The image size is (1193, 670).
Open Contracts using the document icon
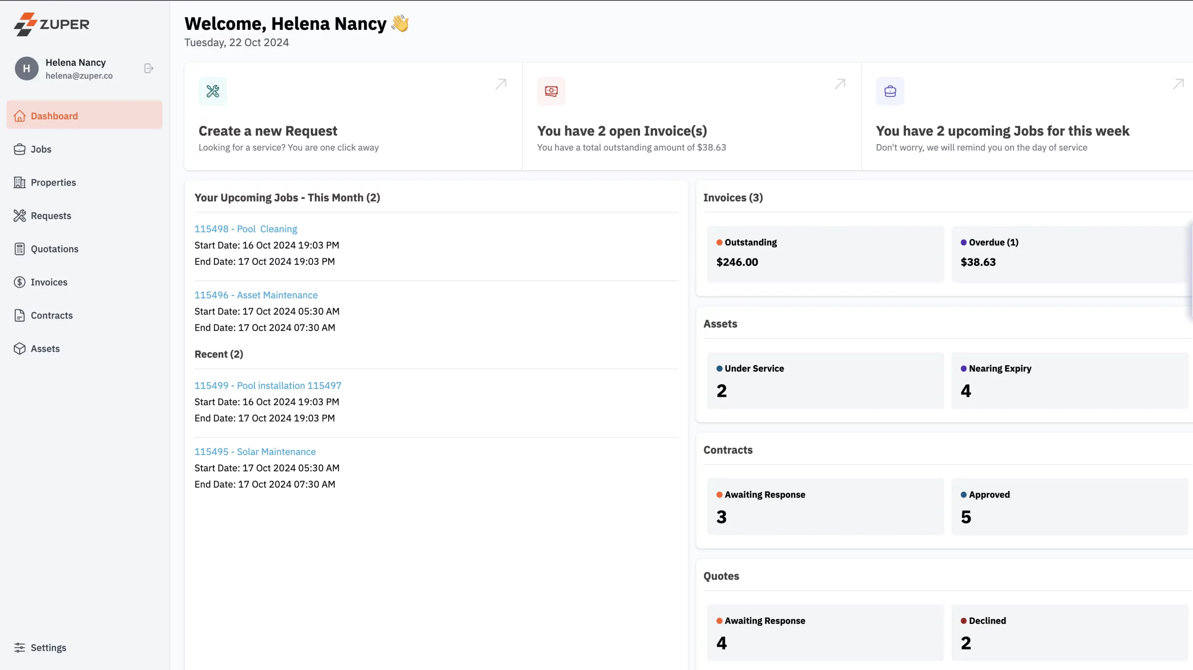pos(20,315)
